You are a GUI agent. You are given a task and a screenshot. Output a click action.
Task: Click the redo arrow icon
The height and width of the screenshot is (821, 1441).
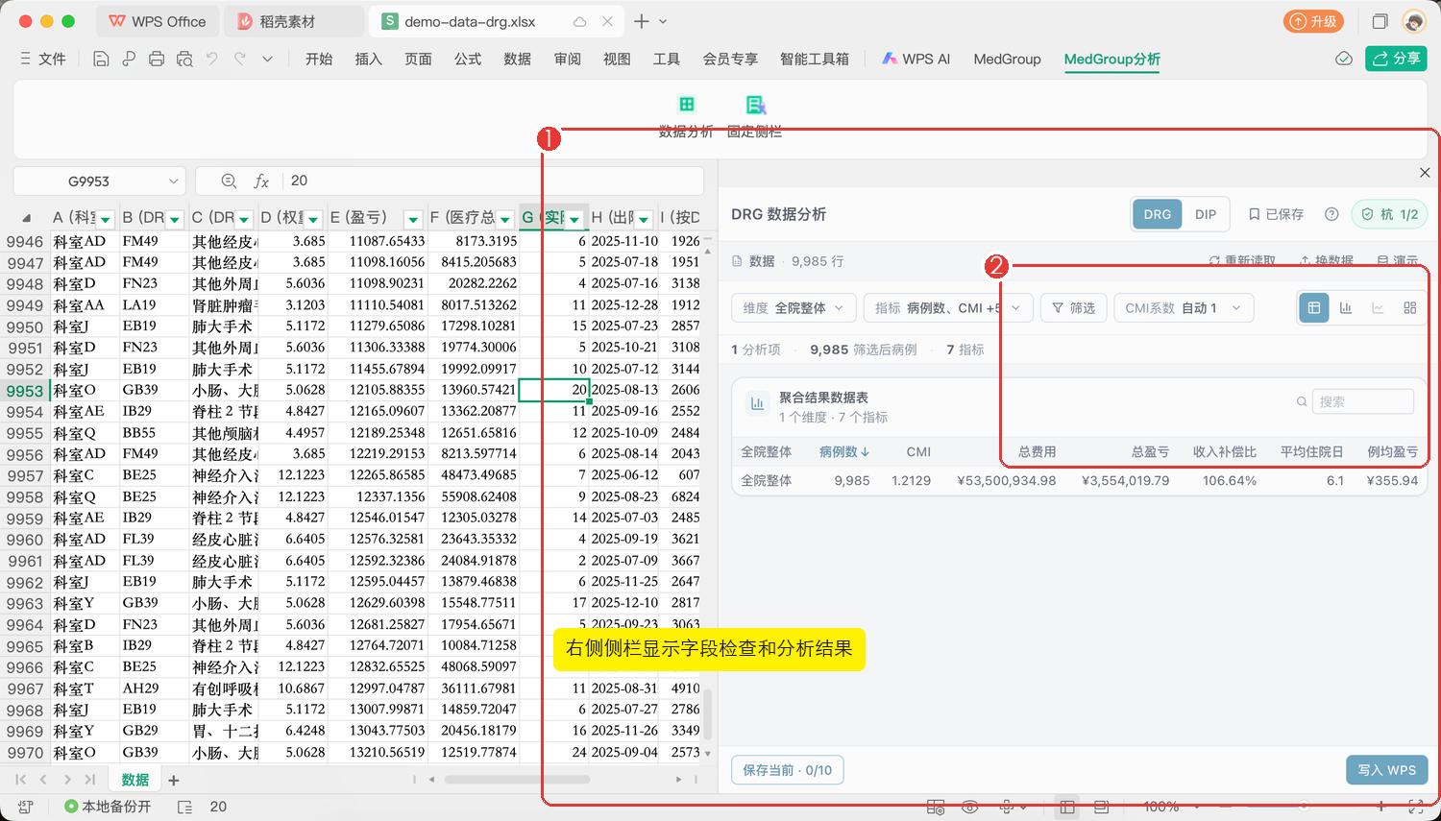[240, 59]
